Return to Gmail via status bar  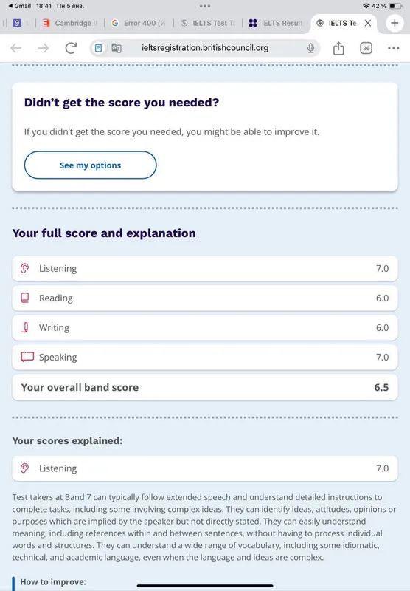coord(20,6)
